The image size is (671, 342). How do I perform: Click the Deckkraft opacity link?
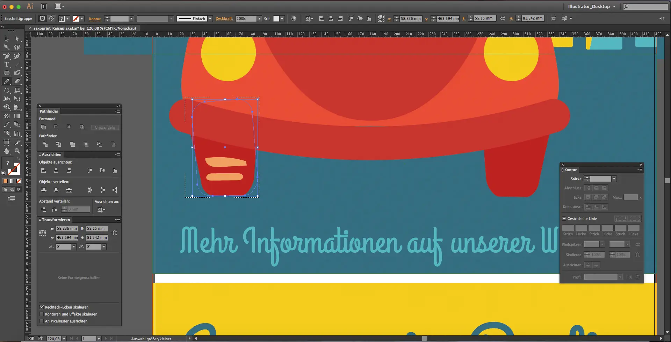click(224, 19)
